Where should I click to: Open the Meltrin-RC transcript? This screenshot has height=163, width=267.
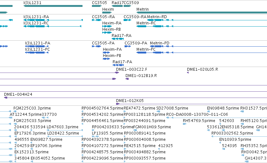[202, 26]
